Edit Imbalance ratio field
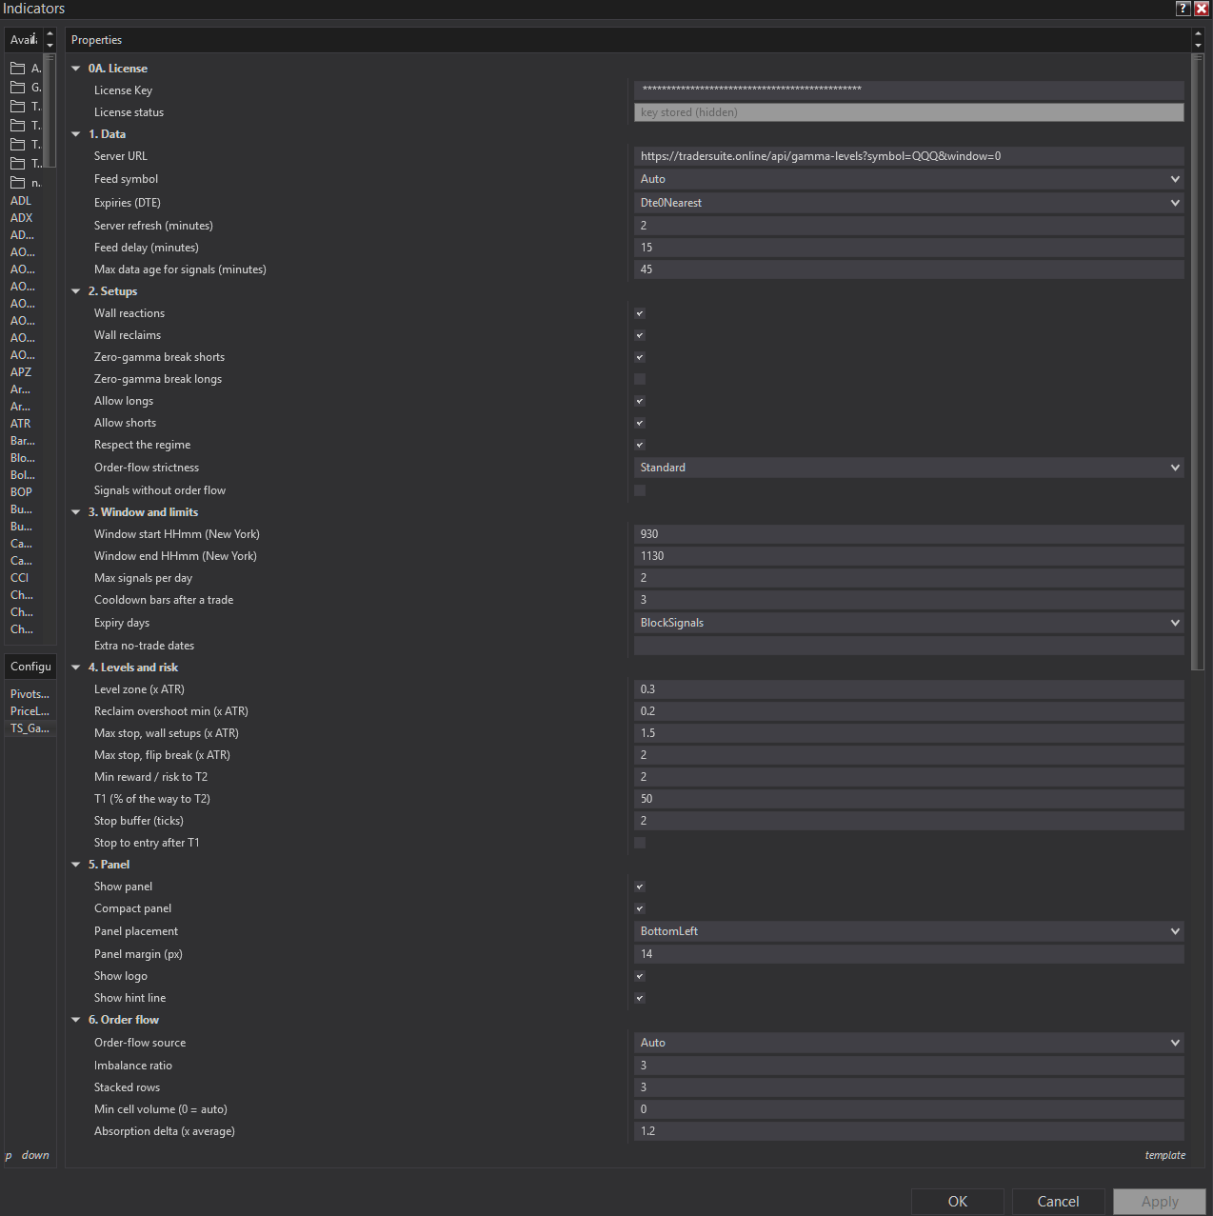The image size is (1213, 1216). [909, 1066]
